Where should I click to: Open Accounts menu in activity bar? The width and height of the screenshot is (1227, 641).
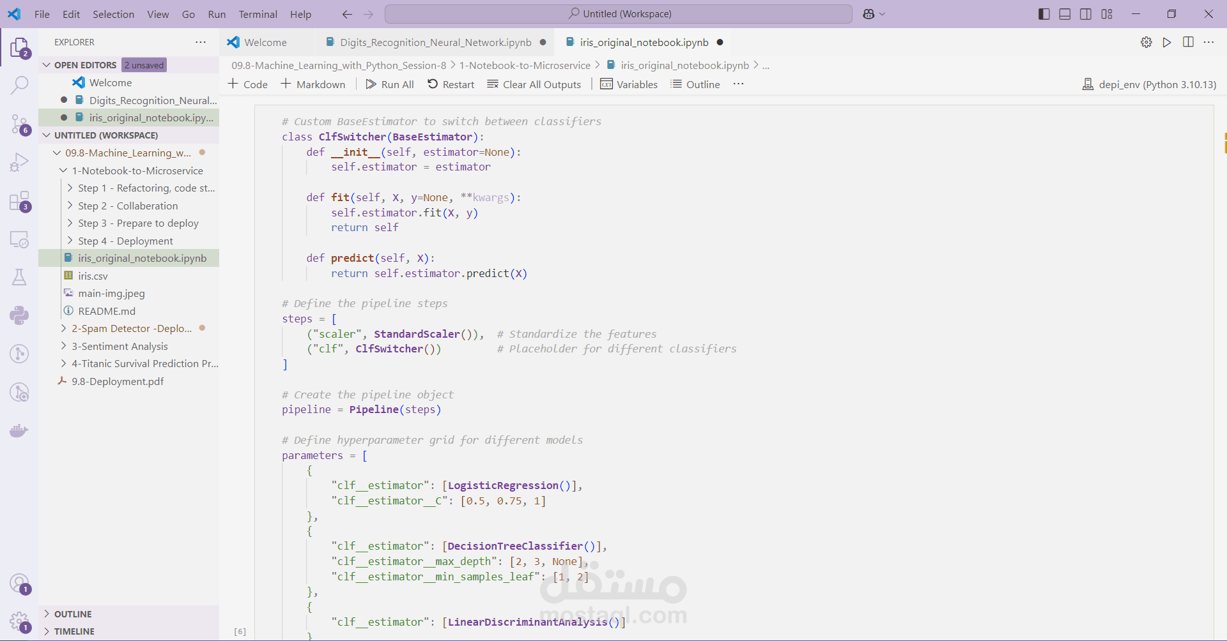pos(19,584)
